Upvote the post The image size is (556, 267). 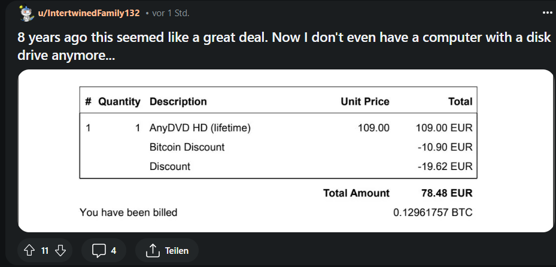click(29, 251)
